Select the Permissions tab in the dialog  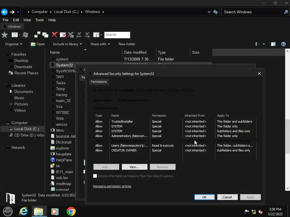coord(99,82)
